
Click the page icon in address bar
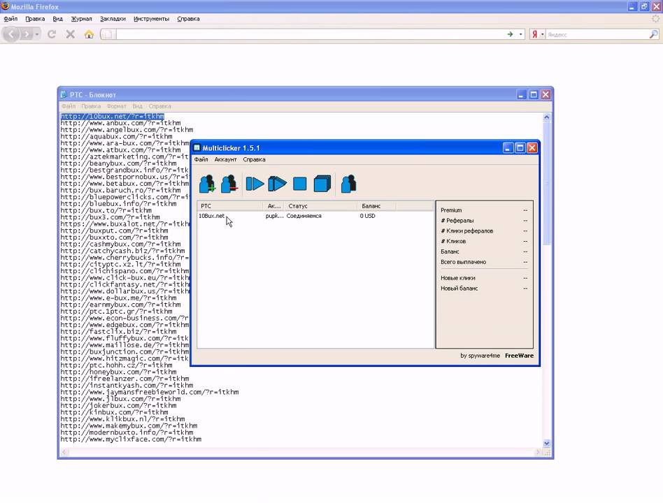pos(108,34)
